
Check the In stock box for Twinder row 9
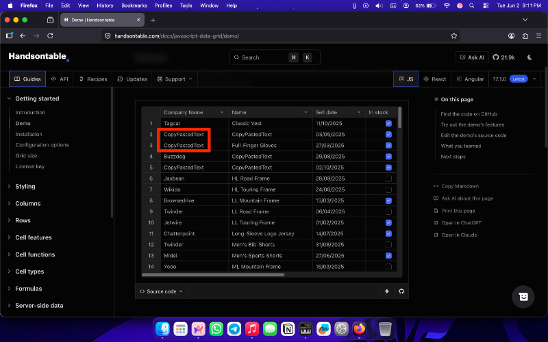point(388,211)
